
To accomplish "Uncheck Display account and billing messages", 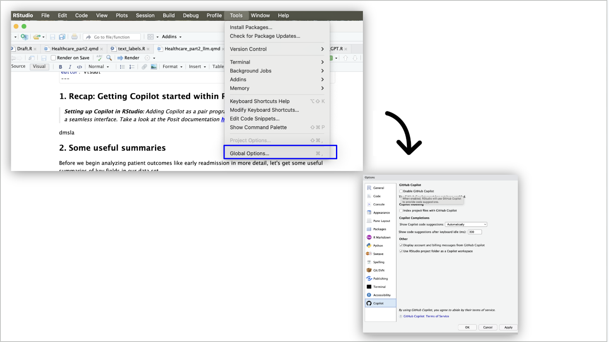I will (401, 245).
